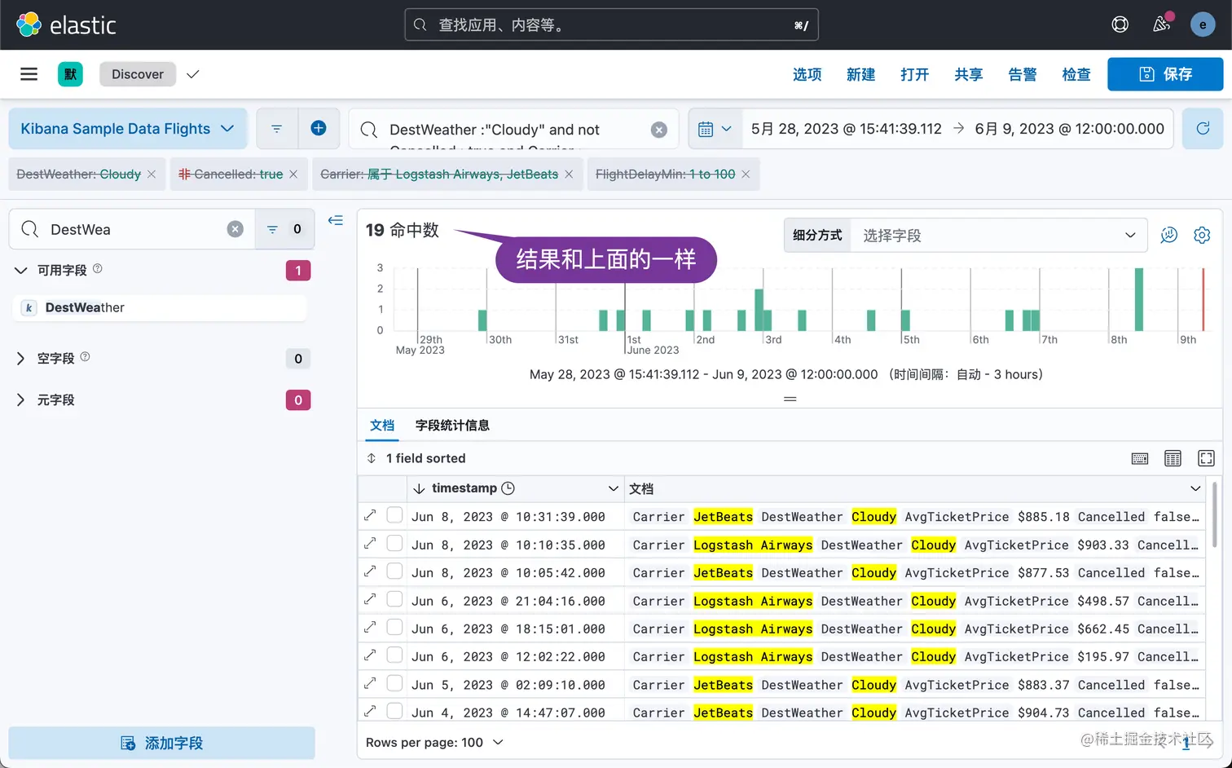Open the sort fields control

coord(416,458)
